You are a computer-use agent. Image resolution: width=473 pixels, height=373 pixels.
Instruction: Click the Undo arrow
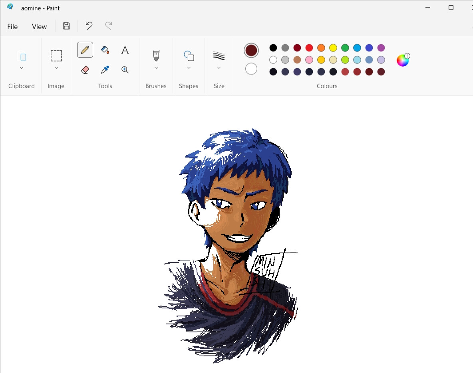pyautogui.click(x=89, y=26)
